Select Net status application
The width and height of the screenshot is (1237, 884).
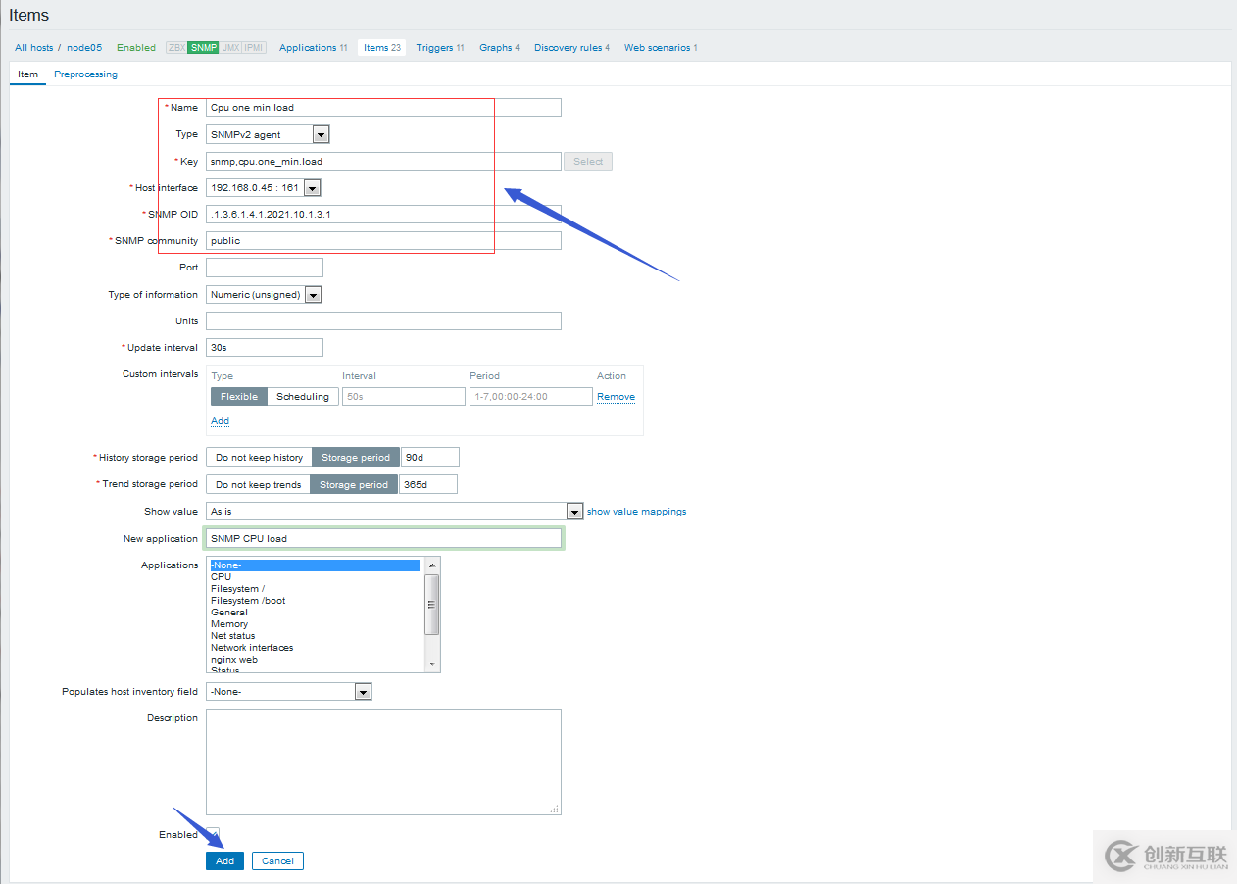click(x=315, y=636)
